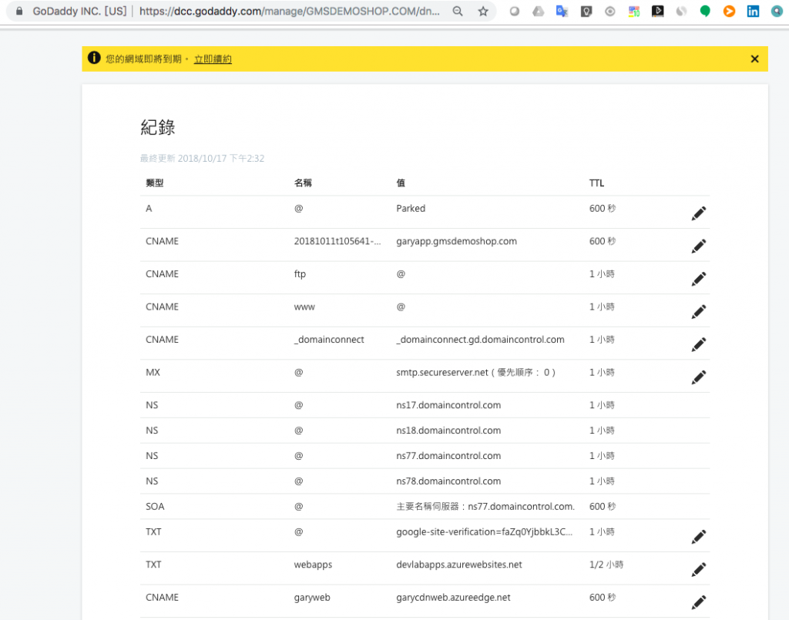Select the 'Parked' value cell
This screenshot has width=789, height=620.
(x=411, y=208)
